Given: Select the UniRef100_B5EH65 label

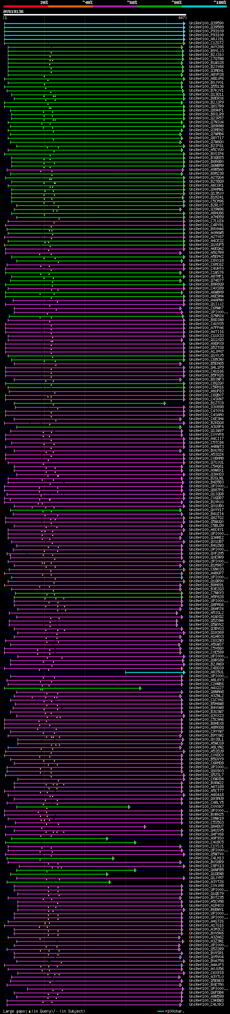Looking at the screenshot, I should pos(206,364).
